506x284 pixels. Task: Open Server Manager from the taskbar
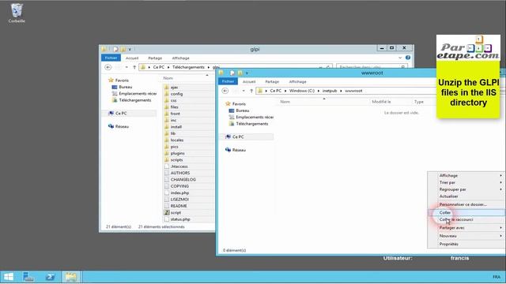pos(28,277)
